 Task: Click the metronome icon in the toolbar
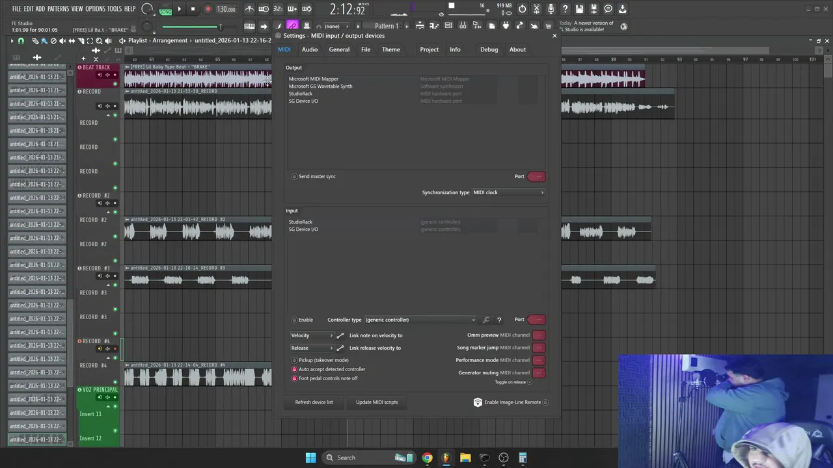249,9
